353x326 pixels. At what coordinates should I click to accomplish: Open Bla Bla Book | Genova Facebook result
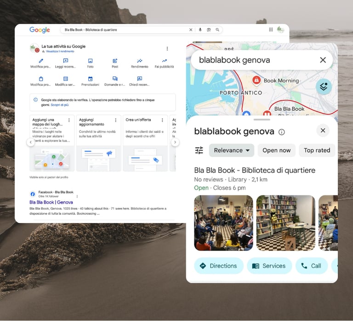(51, 202)
